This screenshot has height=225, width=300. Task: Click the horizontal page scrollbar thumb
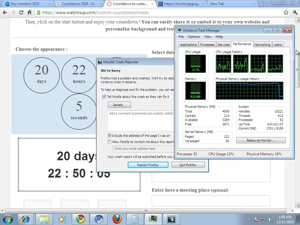click(146, 211)
